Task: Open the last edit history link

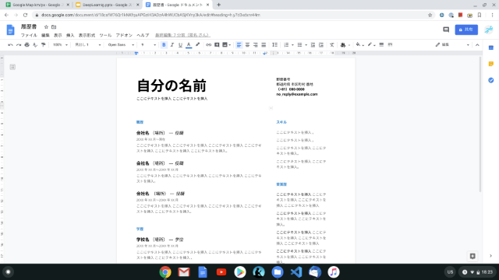Action: (182, 35)
